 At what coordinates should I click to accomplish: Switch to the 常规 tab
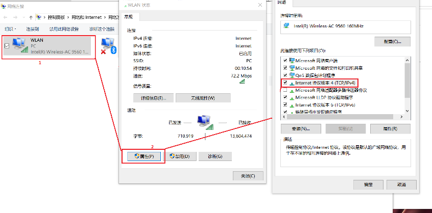click(x=129, y=17)
